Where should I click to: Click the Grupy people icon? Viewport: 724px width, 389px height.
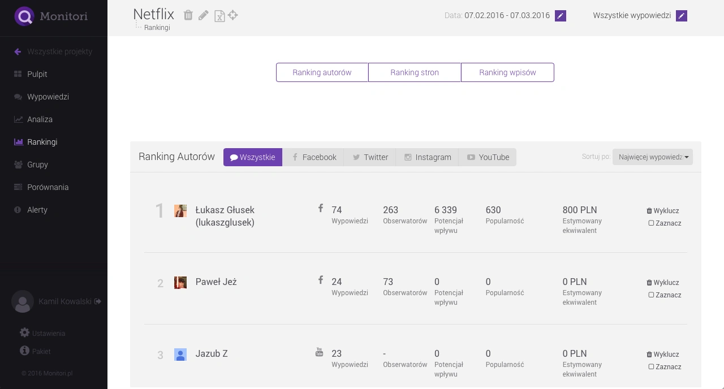coord(18,165)
